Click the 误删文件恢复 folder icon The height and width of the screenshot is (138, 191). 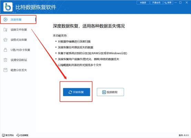click(6, 30)
